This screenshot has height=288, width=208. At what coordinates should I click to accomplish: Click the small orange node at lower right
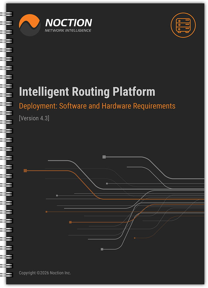click(x=135, y=238)
